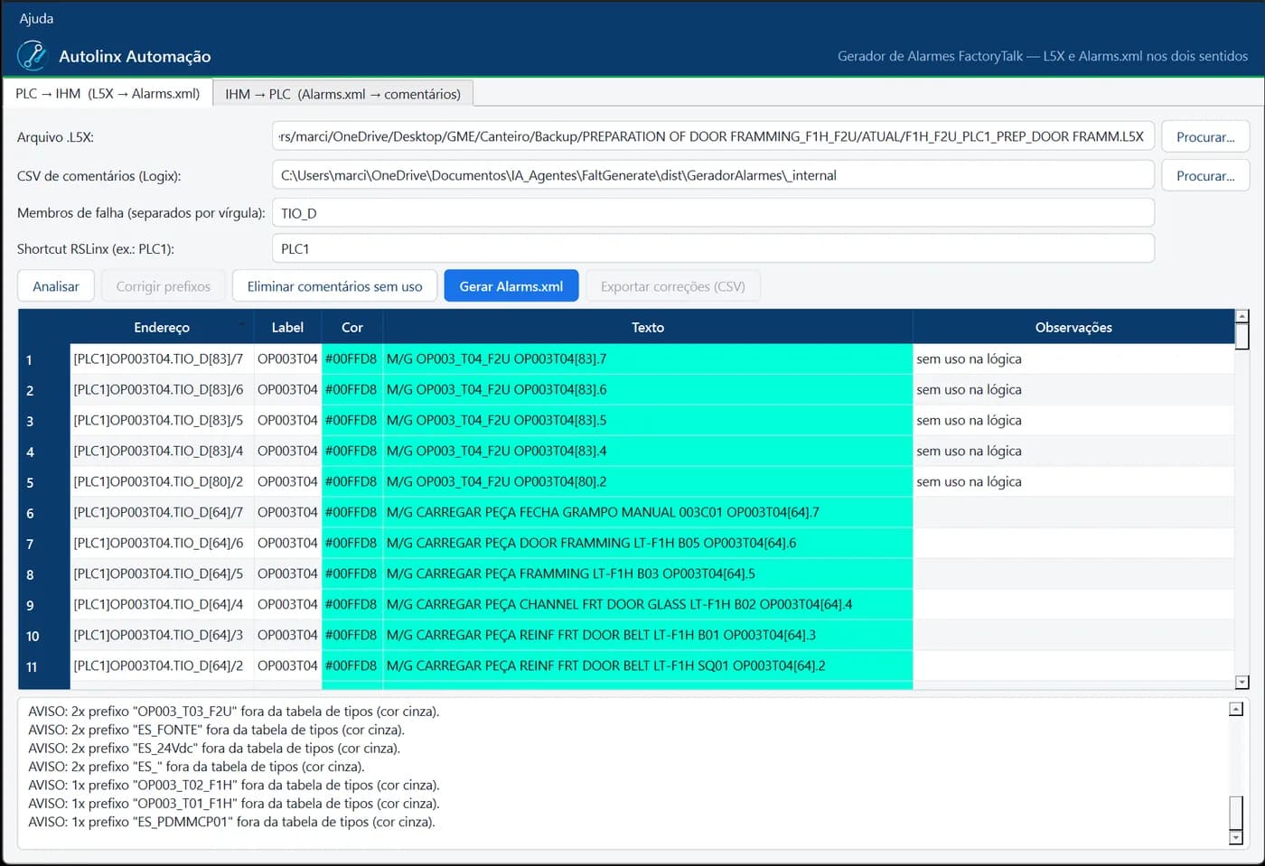1265x866 pixels.
Task: Focus the Membros de falha field
Action: pyautogui.click(x=713, y=213)
